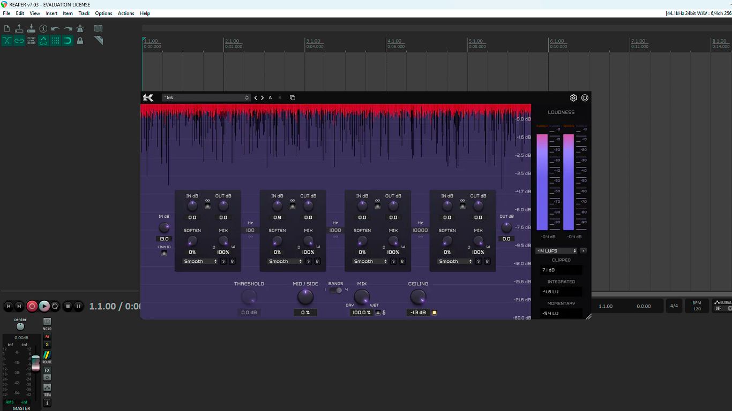Open the Edit menu
Viewport: 732px width, 411px height.
pyautogui.click(x=20, y=13)
